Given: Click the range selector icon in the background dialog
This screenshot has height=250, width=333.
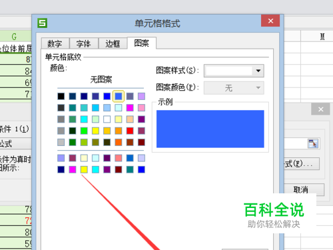Looking at the screenshot, I should (313, 143).
